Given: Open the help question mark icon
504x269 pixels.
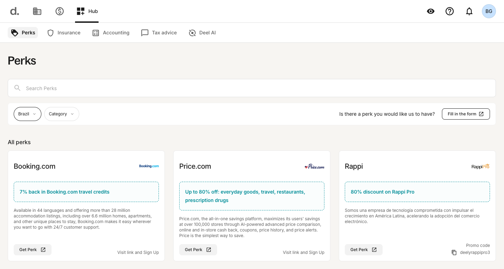Looking at the screenshot, I should pyautogui.click(x=450, y=11).
